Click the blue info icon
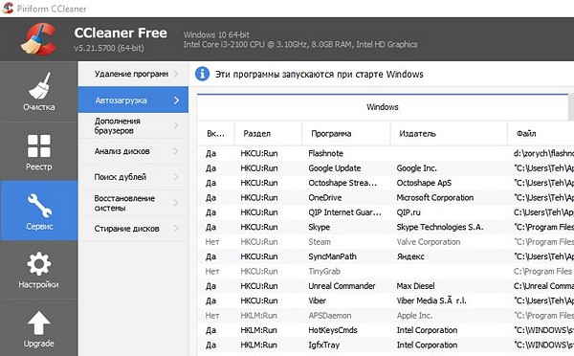The image size is (574, 356). (x=202, y=74)
